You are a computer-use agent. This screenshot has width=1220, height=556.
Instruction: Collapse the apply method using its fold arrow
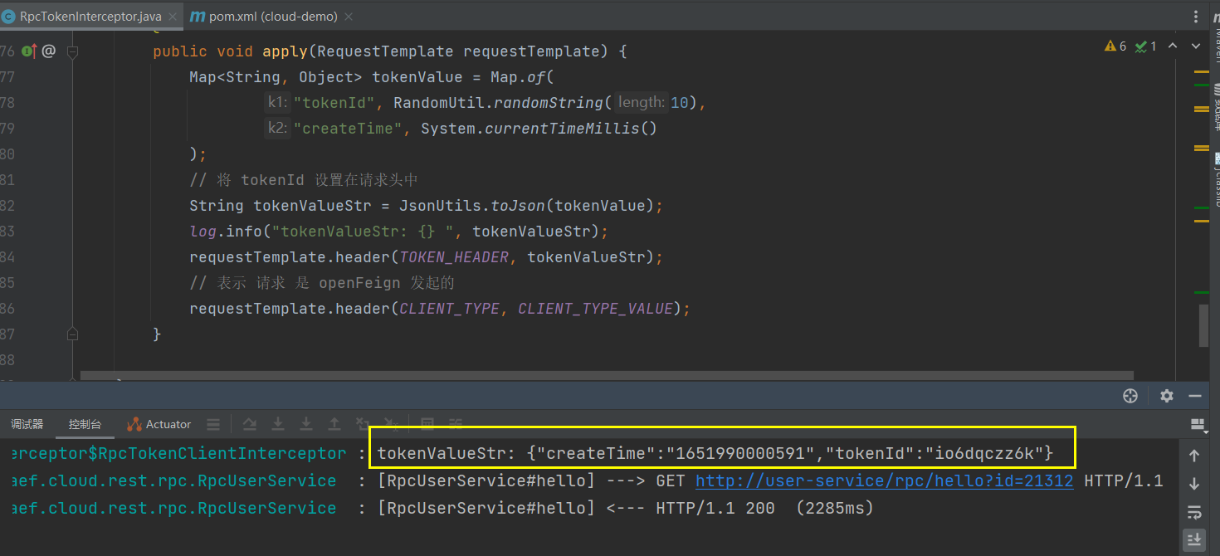coord(73,51)
